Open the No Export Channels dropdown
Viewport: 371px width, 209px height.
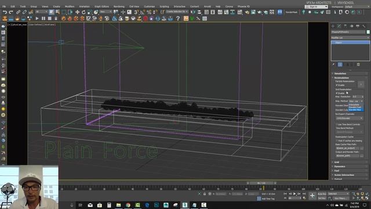tap(349, 118)
